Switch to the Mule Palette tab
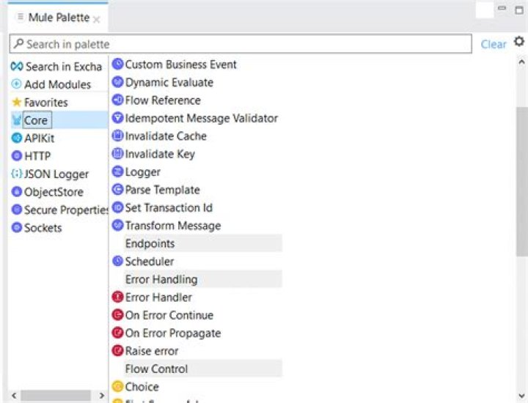Viewport: 528px width, 403px height. [x=59, y=17]
